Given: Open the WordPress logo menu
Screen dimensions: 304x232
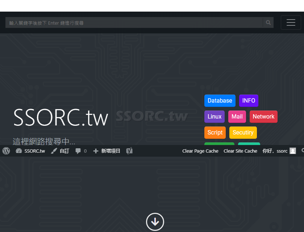Looking at the screenshot, I should [6, 151].
